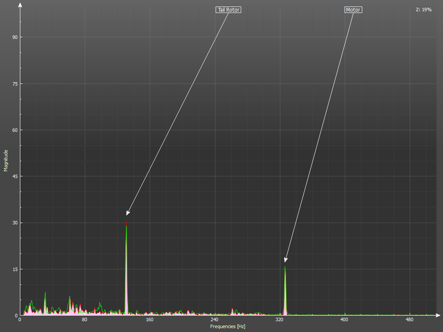
Task: Click the 15 tick label on Magnitude axis
Action: (x=15, y=269)
